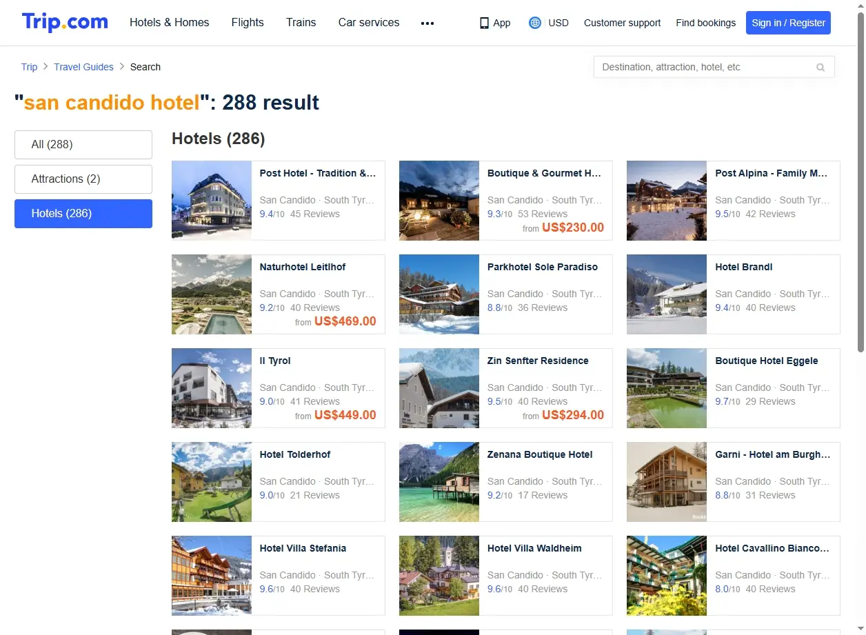Open Customer support

(x=622, y=23)
